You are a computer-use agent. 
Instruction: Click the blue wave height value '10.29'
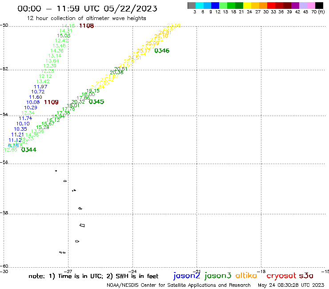(30, 108)
